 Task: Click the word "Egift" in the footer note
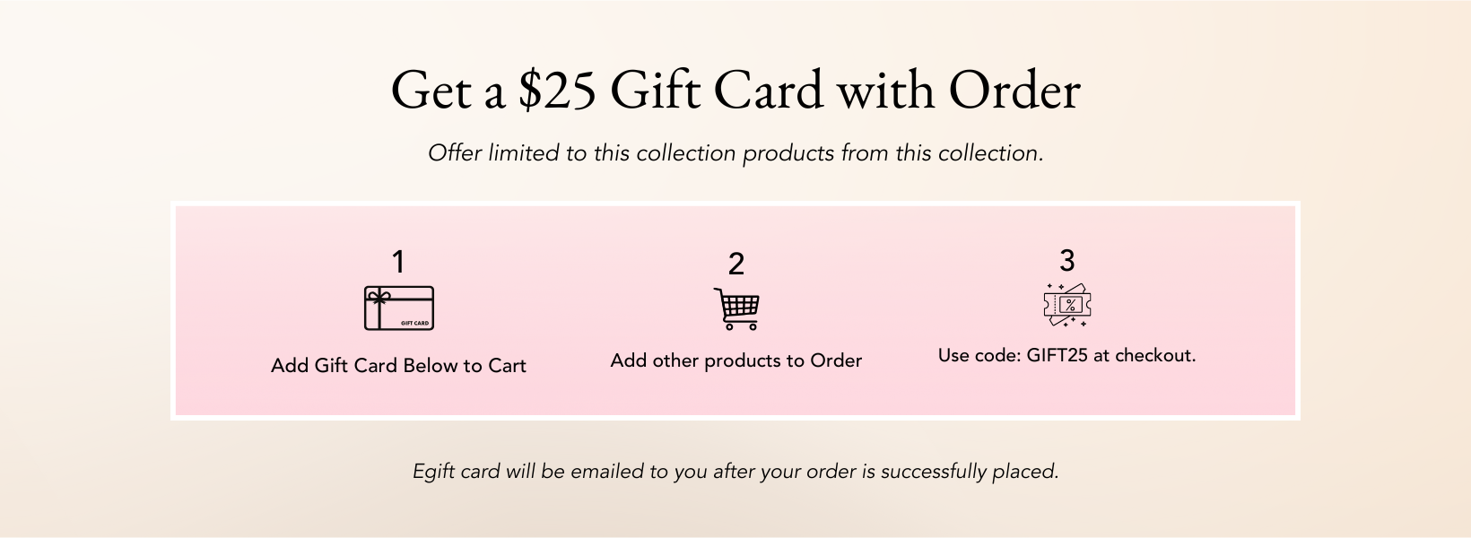coord(433,472)
